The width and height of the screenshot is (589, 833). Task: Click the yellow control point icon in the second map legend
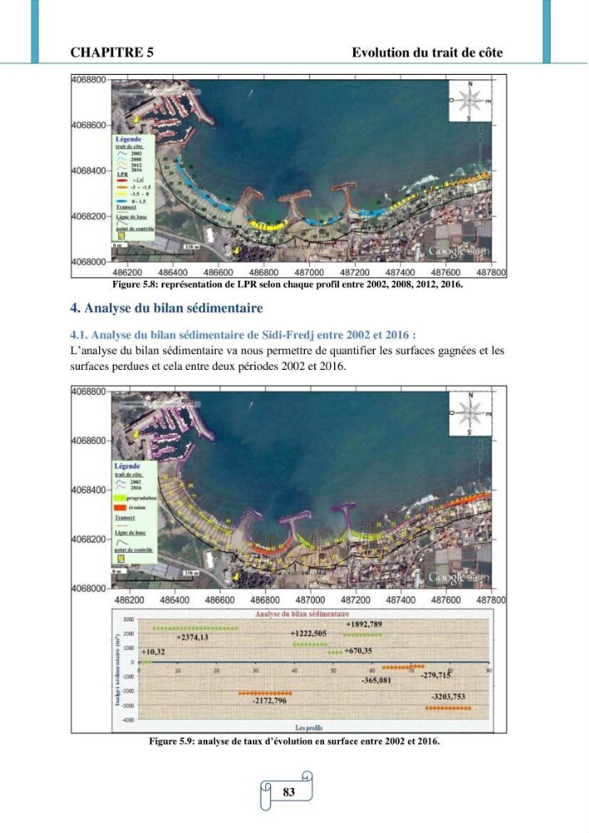(120, 559)
